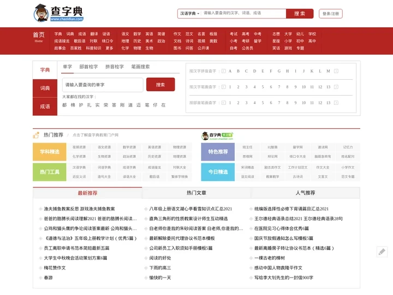Click the popular character 笔
The image size is (393, 295).
(147, 105)
